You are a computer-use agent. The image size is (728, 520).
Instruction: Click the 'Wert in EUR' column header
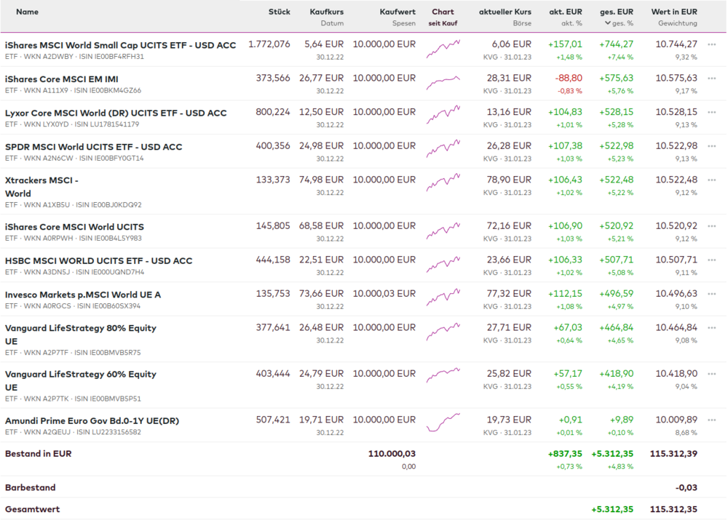coord(673,12)
